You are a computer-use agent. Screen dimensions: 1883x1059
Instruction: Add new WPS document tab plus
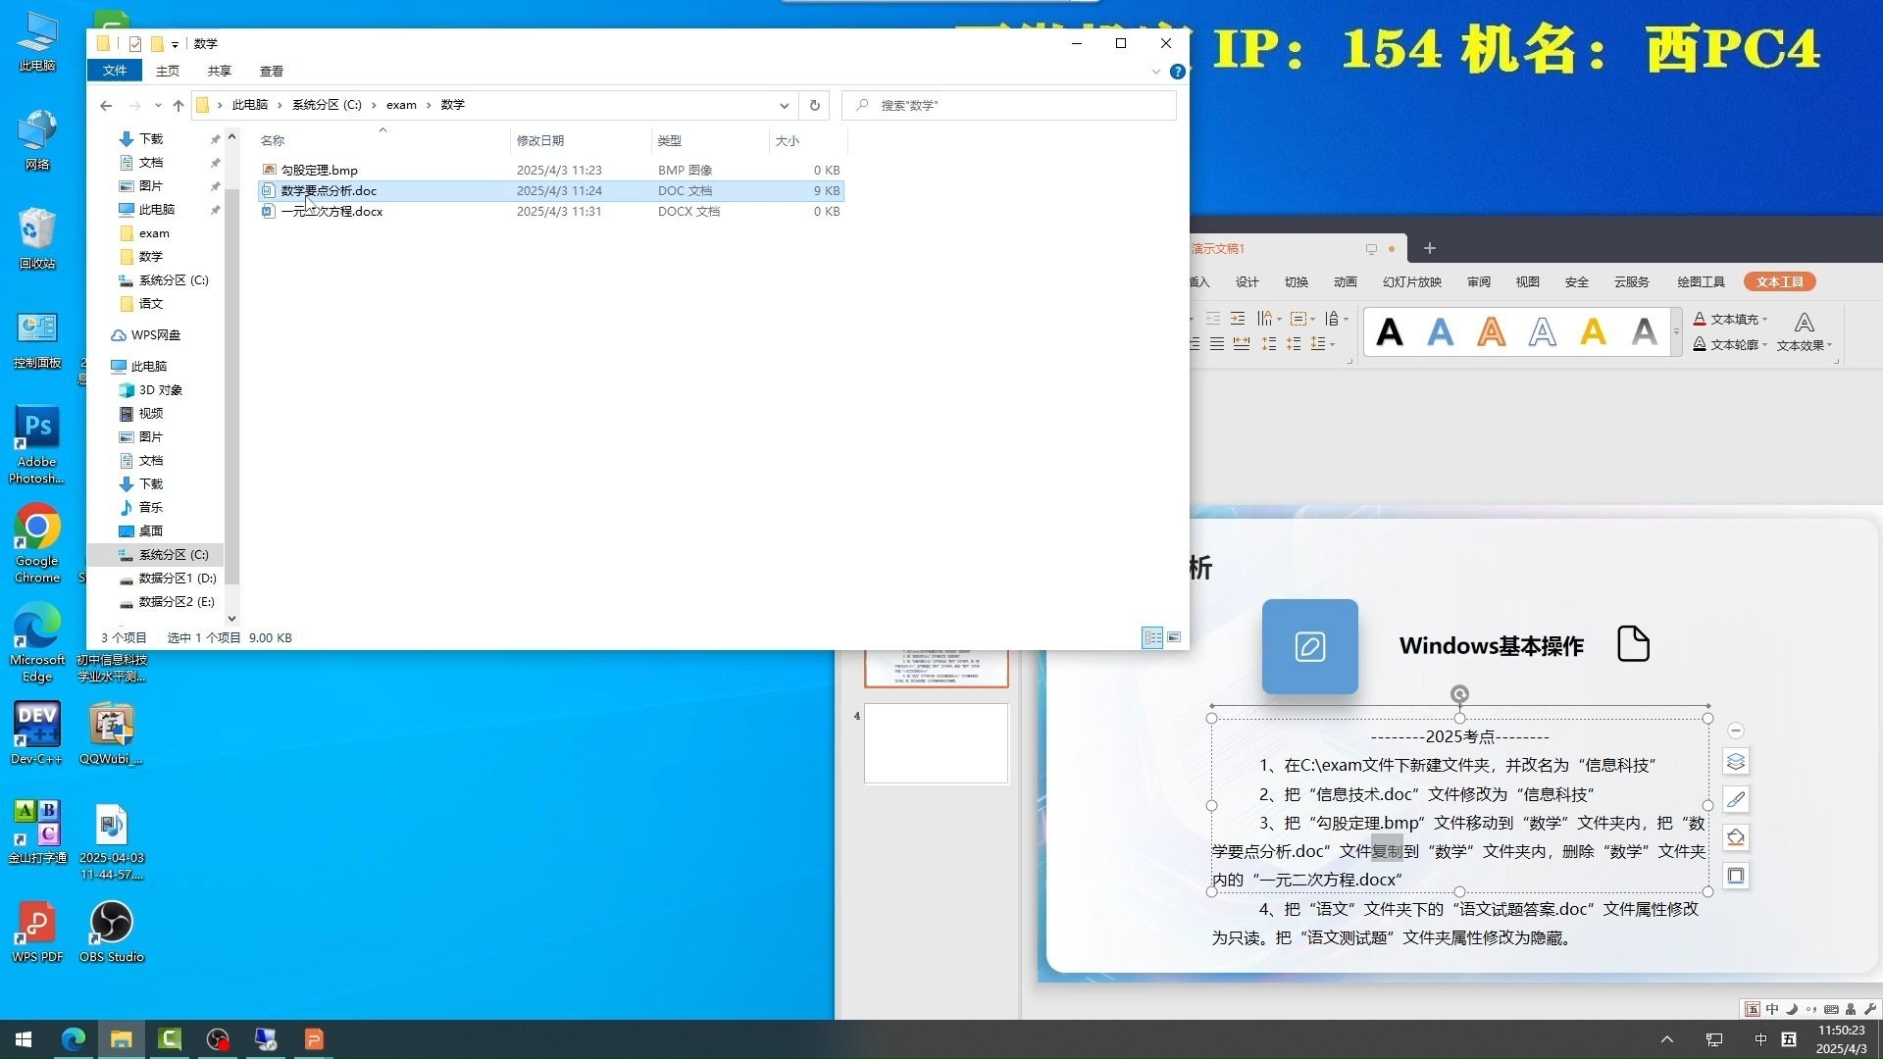(1430, 248)
